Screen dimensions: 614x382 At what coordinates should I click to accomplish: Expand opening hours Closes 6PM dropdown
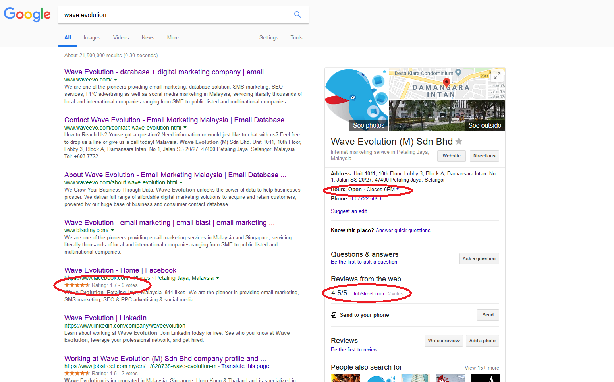398,189
